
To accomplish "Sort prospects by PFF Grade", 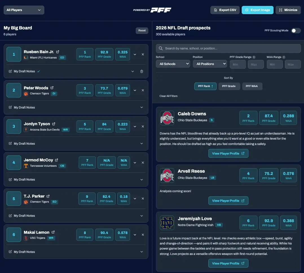I will coord(229,86).
